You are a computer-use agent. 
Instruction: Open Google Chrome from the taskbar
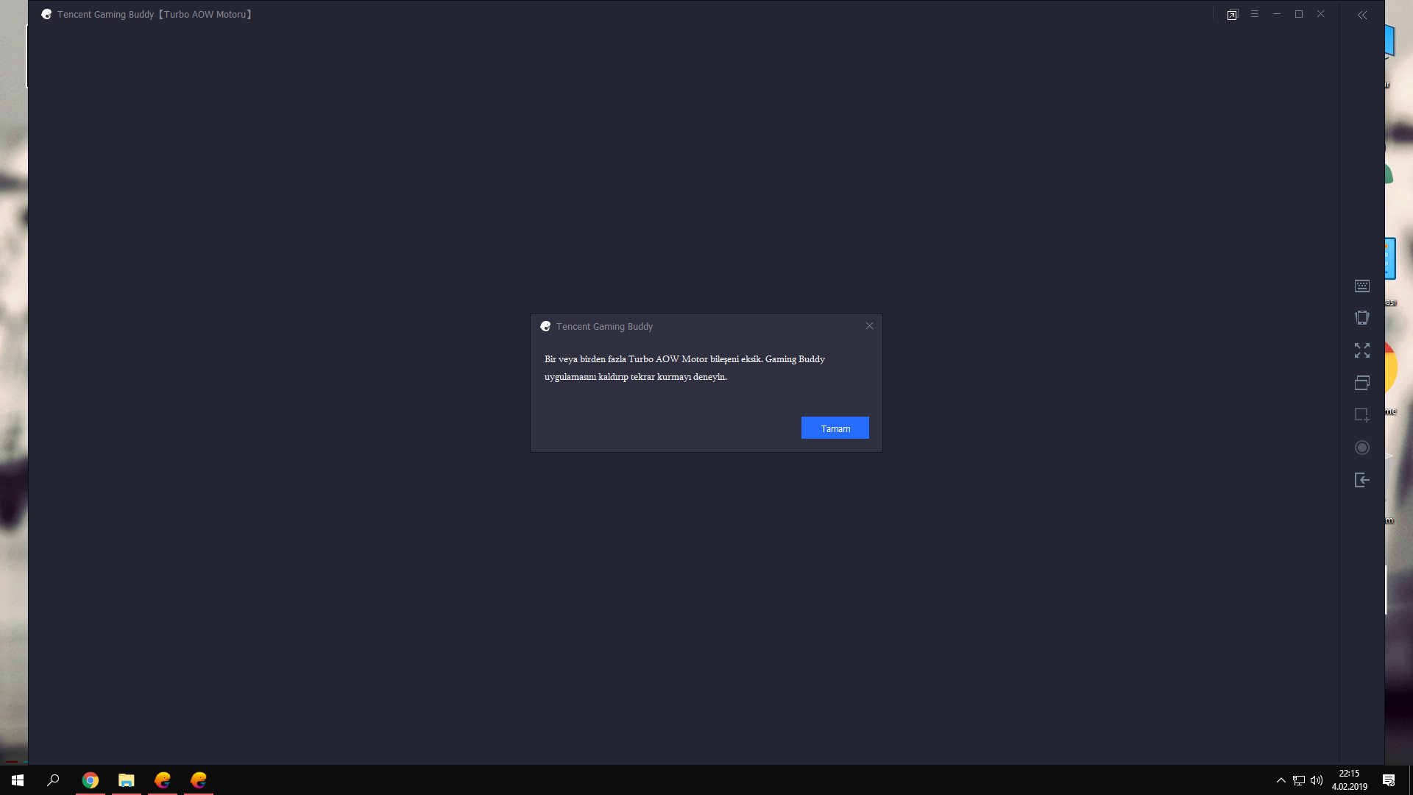(91, 780)
